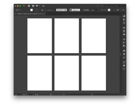Click the vertical scrollbar thumb

tap(120, 54)
